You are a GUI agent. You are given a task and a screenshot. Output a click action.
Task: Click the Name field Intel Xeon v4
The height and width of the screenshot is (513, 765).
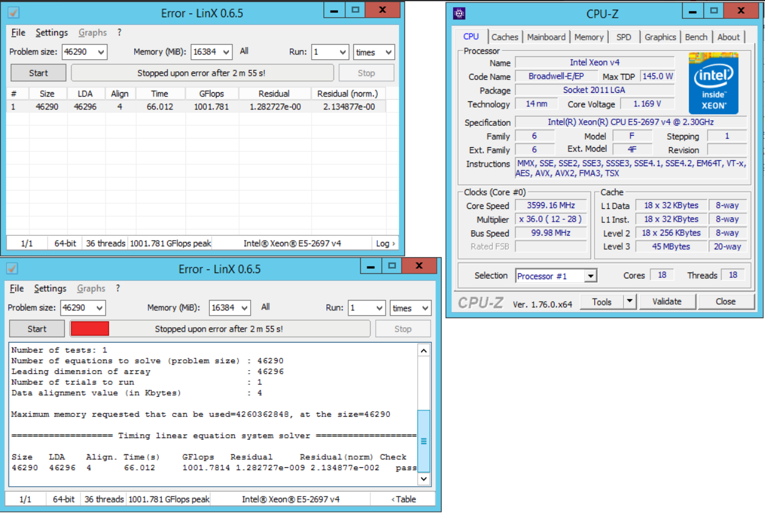click(595, 62)
